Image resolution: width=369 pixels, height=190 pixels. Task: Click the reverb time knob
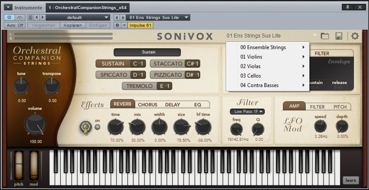coord(115,127)
